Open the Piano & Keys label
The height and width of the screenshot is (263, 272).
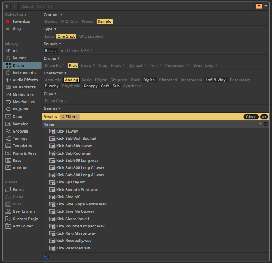[21, 153]
